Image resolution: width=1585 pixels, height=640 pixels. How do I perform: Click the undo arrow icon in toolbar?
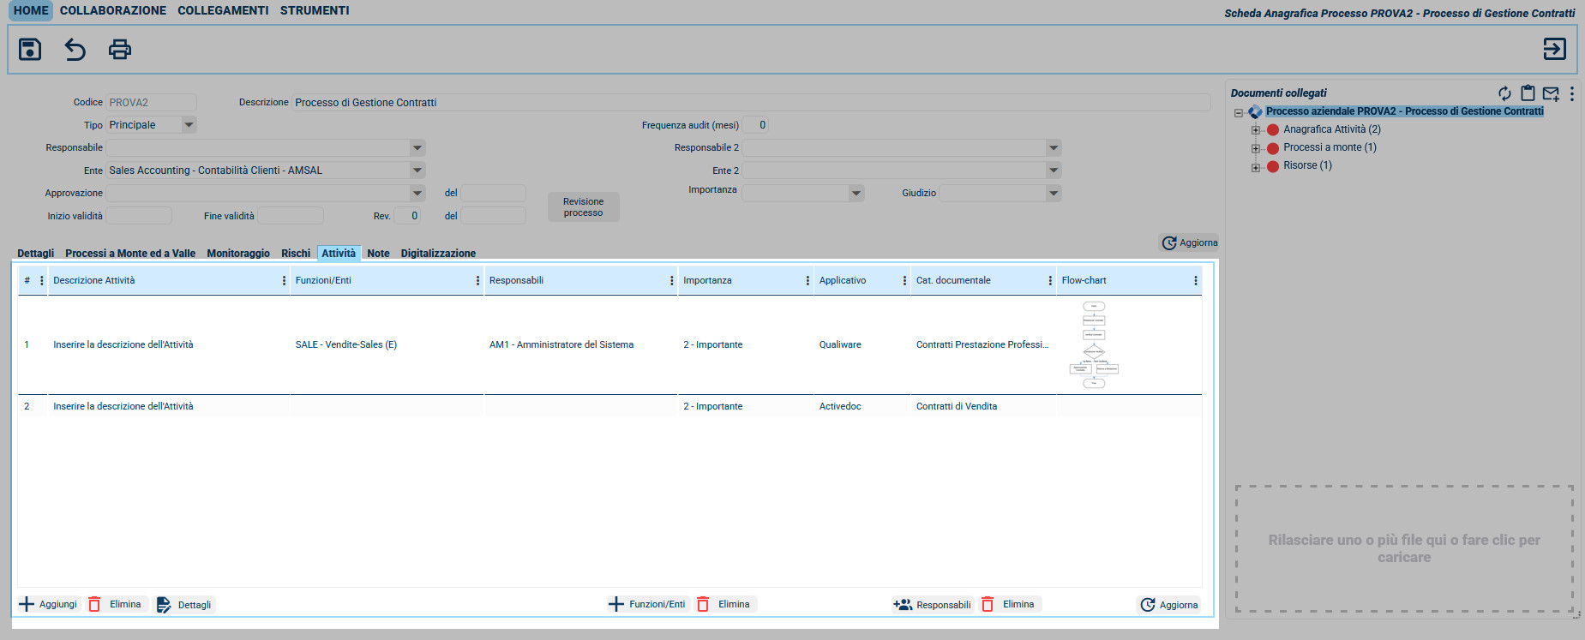[75, 50]
